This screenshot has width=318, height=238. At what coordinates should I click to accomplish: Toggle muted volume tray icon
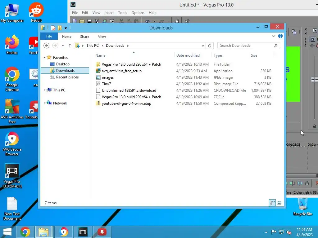click(x=289, y=232)
